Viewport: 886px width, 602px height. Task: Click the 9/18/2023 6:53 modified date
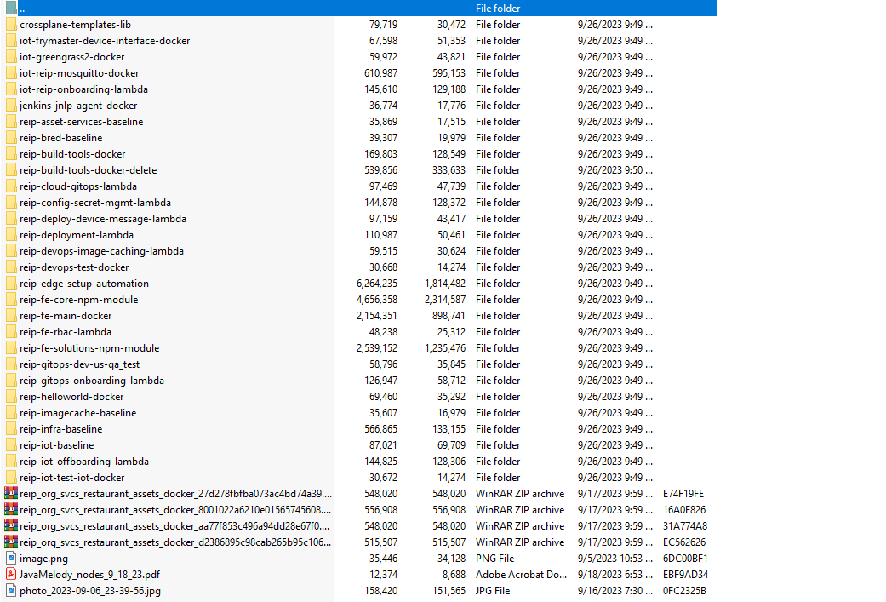pyautogui.click(x=614, y=574)
